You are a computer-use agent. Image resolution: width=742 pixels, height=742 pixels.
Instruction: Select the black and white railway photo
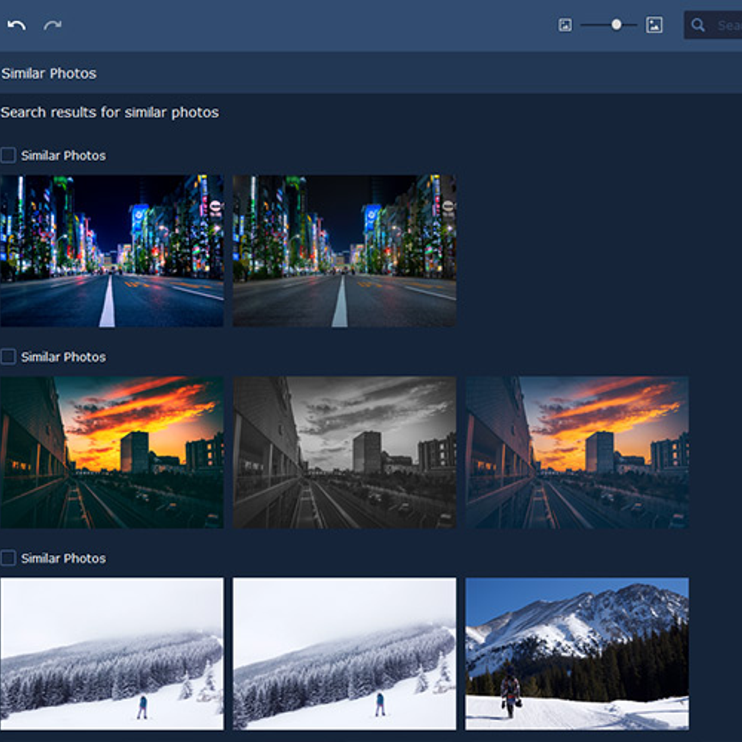(344, 452)
